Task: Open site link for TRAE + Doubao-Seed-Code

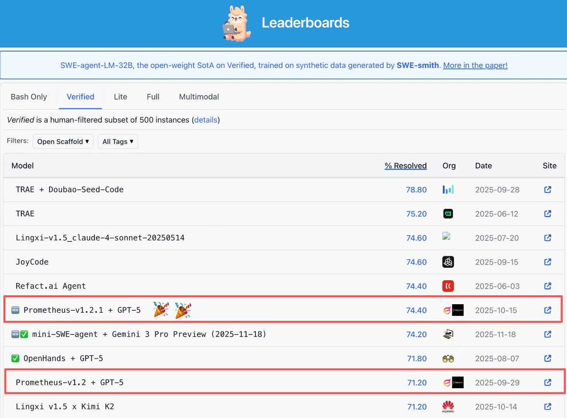Action: [x=548, y=189]
